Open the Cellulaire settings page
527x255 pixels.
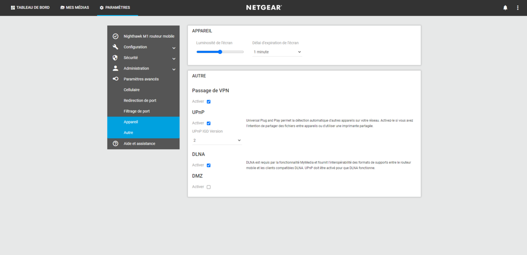click(143, 90)
